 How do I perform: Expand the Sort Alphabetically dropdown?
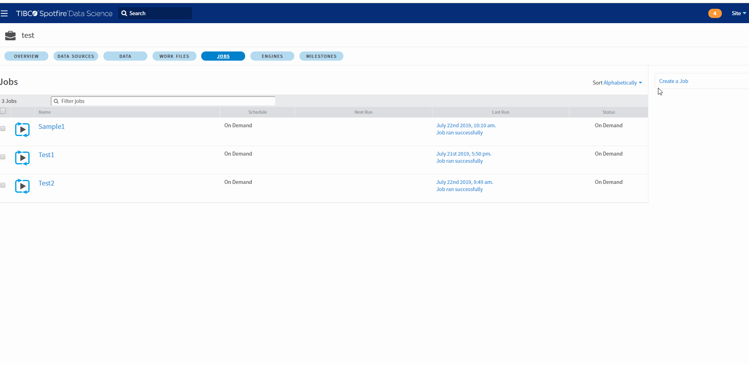click(622, 83)
